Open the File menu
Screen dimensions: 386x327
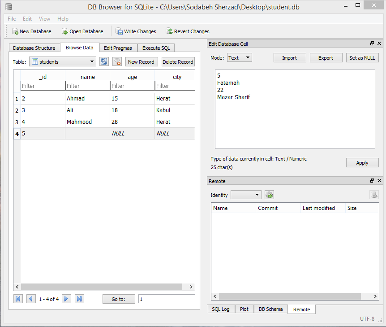pos(12,19)
